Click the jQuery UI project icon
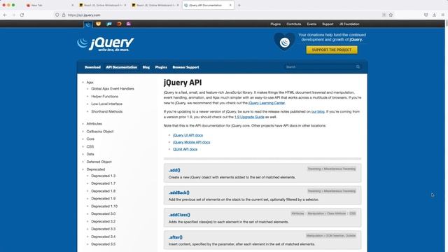448x252 pixels. point(98,24)
